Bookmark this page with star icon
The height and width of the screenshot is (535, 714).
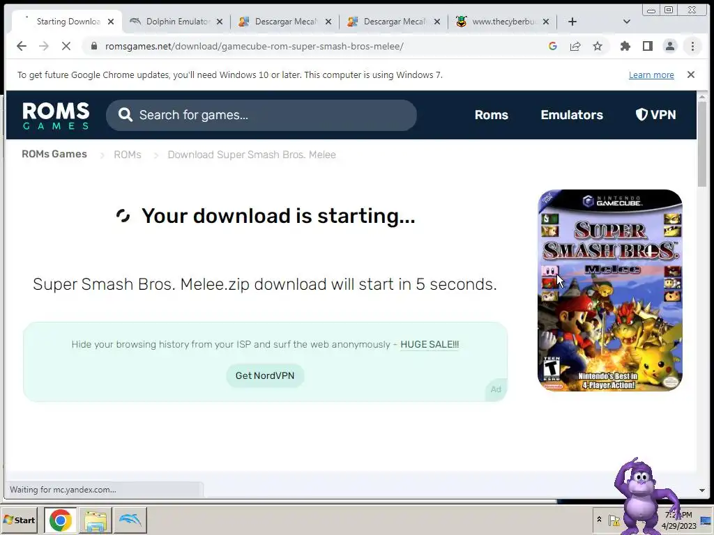pyautogui.click(x=598, y=46)
